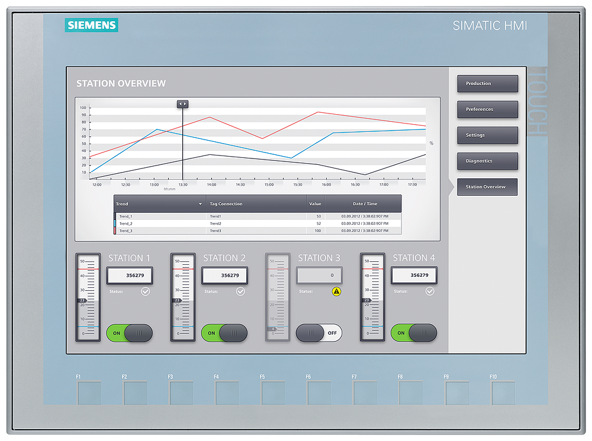
Task: Open the Trend column sort dropdown
Action: (200, 203)
